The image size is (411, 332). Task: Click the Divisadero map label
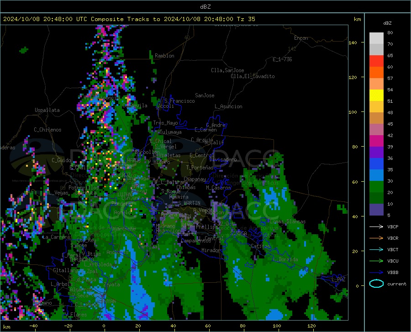(x=223, y=159)
